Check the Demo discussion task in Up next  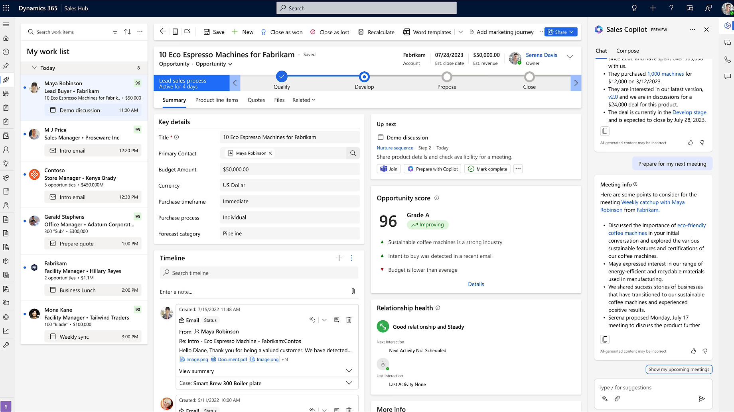coord(381,137)
